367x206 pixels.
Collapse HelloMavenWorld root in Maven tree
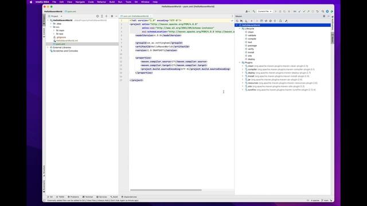tap(237, 25)
